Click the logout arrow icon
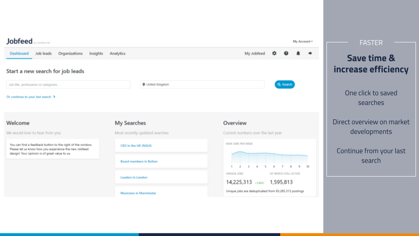This screenshot has width=419, height=236. [x=310, y=53]
